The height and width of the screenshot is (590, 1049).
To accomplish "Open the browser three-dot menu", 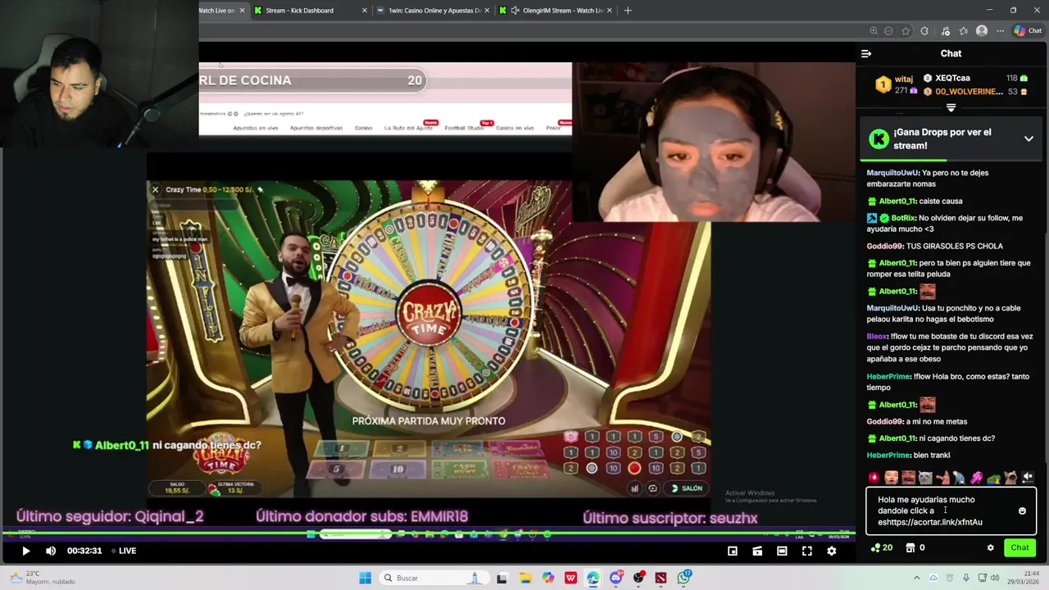I will 1001,31.
